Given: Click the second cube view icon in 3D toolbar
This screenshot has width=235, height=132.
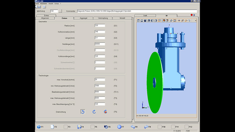Looking at the screenshot, I should pyautogui.click(x=142, y=20).
